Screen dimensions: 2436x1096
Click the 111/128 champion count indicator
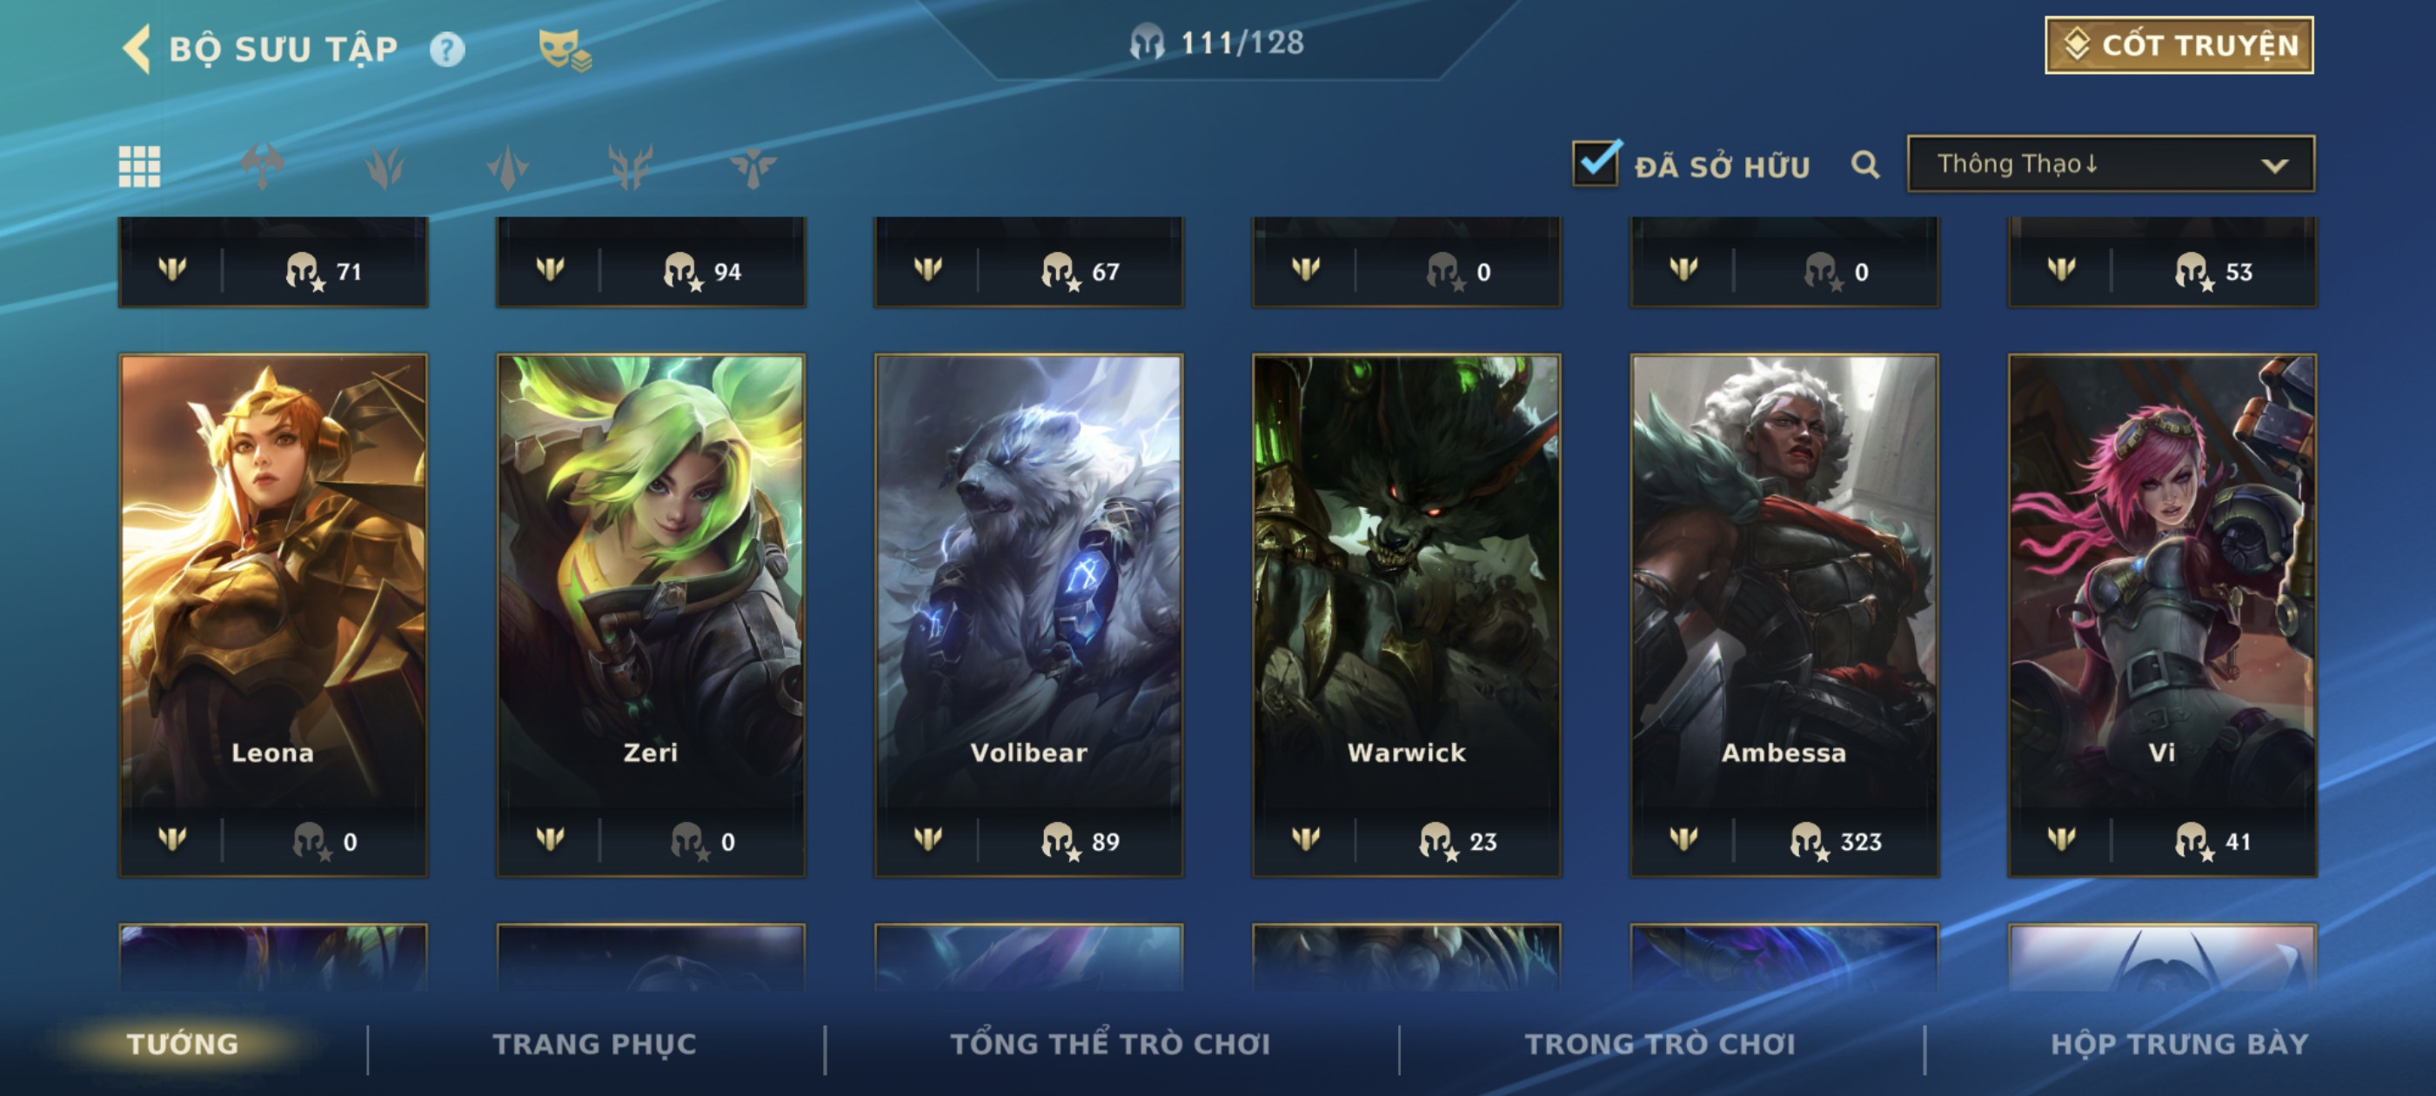[1217, 43]
